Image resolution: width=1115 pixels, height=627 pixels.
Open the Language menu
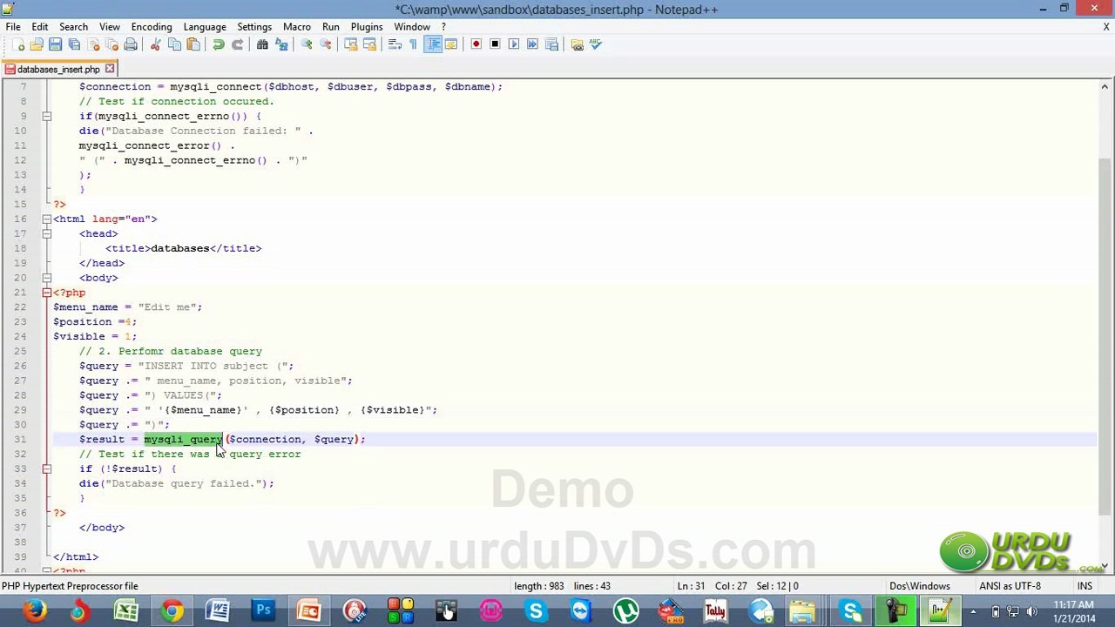(x=205, y=27)
